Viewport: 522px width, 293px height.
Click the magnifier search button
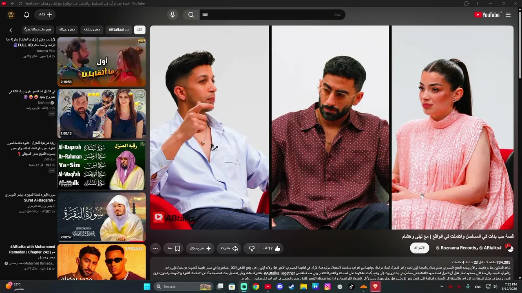coord(191,15)
